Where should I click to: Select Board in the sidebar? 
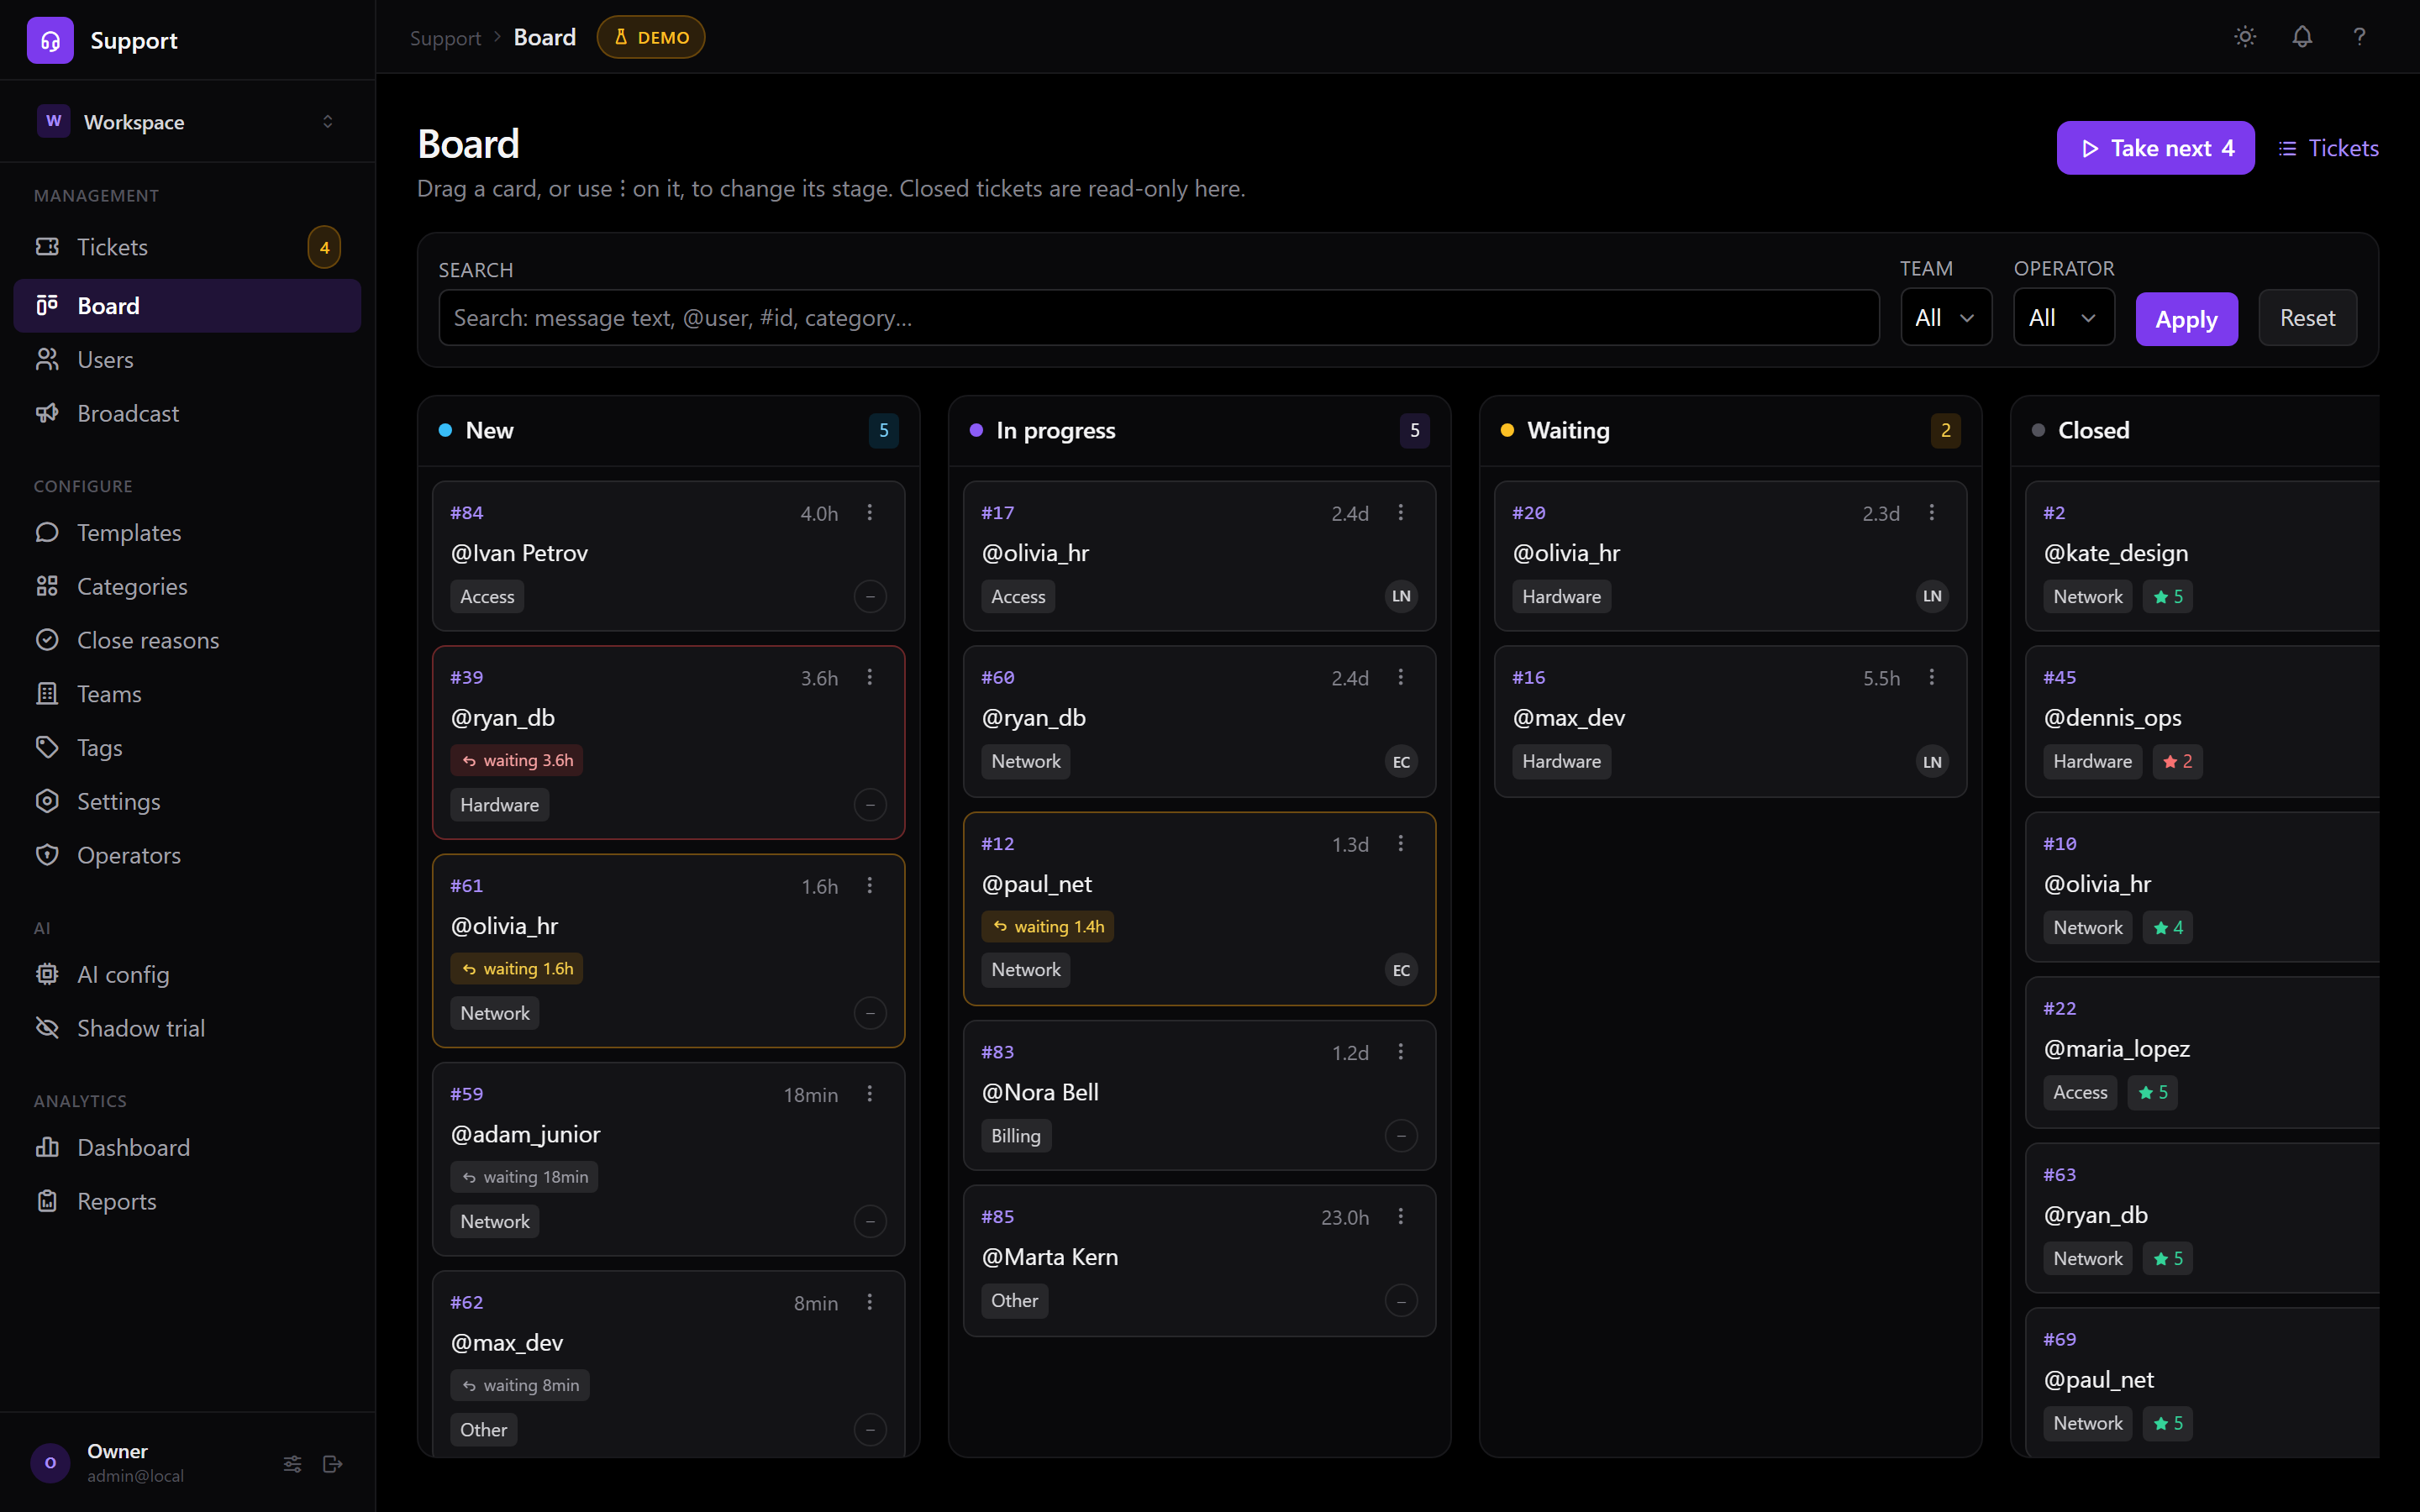[187, 306]
